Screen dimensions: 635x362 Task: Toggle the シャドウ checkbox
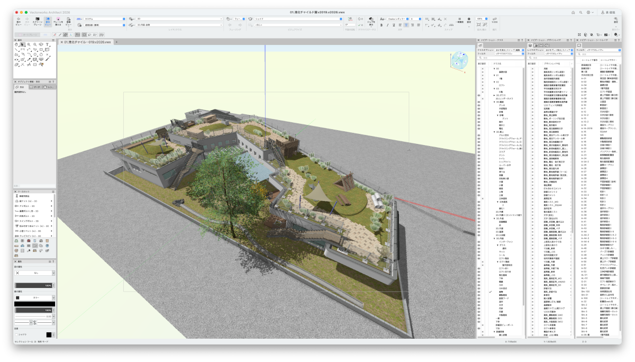[16, 334]
